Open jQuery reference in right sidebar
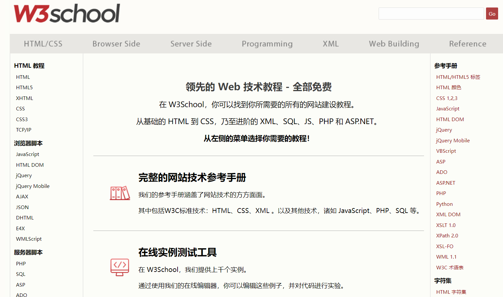Image resolution: width=503 pixels, height=297 pixels. pyautogui.click(x=444, y=130)
